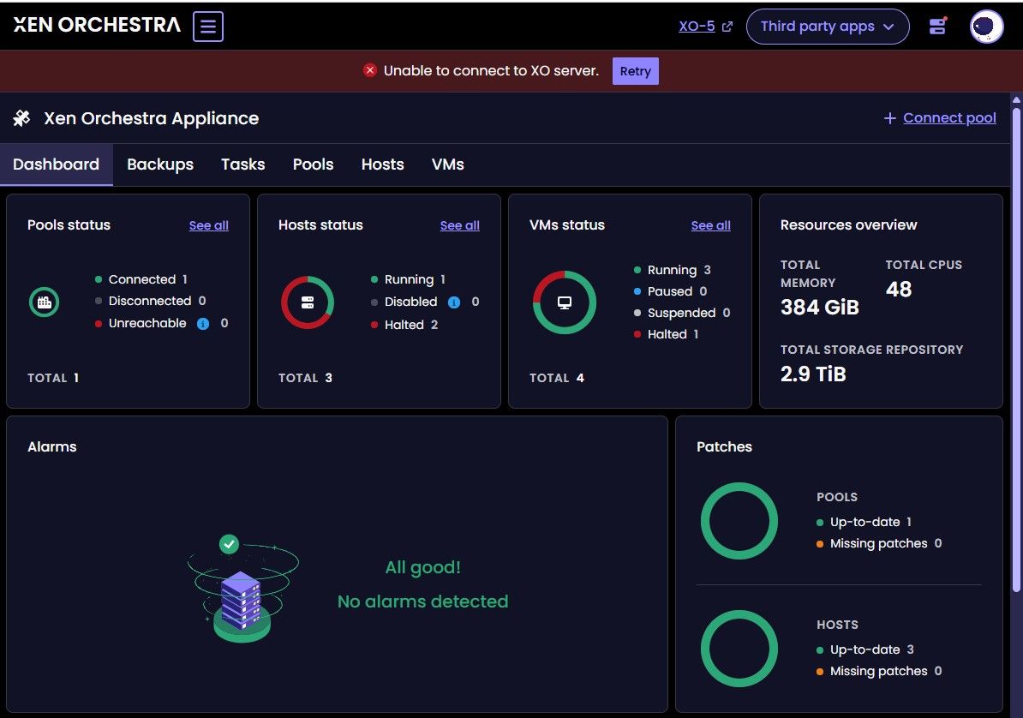The image size is (1023, 718).
Task: Click the Connect pool link
Action: click(949, 118)
